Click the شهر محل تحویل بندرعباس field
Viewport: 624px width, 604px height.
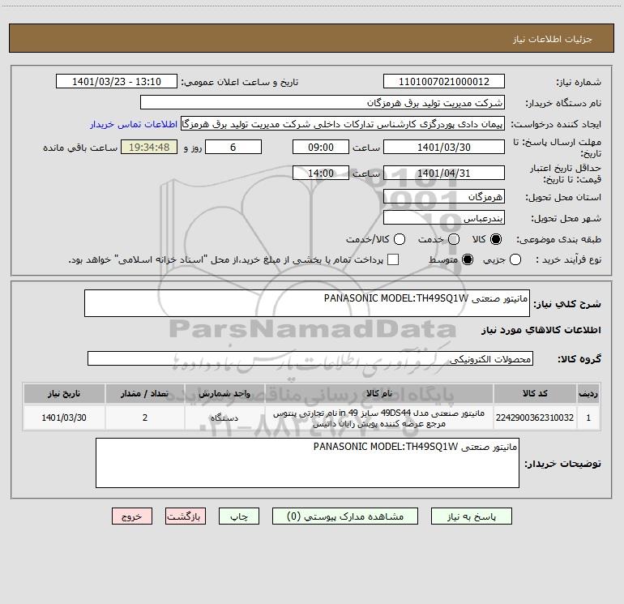444,218
